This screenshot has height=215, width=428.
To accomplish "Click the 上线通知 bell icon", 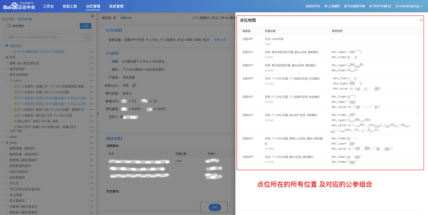I will [x=326, y=6].
